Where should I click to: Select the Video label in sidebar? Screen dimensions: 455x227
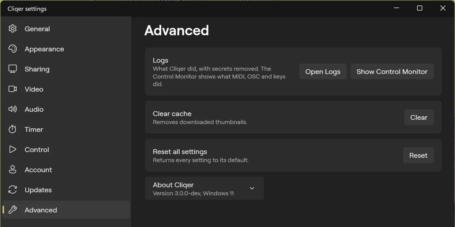coord(34,89)
